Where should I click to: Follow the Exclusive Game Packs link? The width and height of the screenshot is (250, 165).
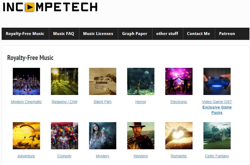tap(217, 110)
